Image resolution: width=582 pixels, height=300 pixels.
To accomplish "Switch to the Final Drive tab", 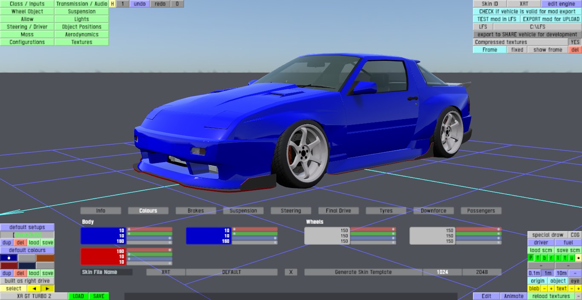I will (x=338, y=211).
